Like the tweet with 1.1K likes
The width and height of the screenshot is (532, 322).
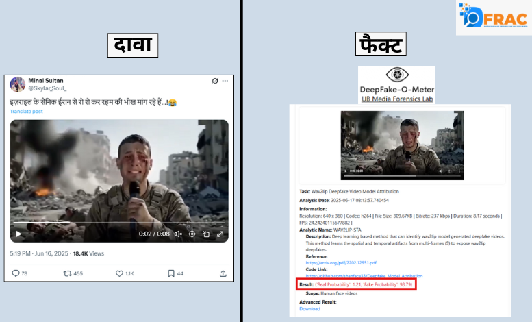coord(119,273)
